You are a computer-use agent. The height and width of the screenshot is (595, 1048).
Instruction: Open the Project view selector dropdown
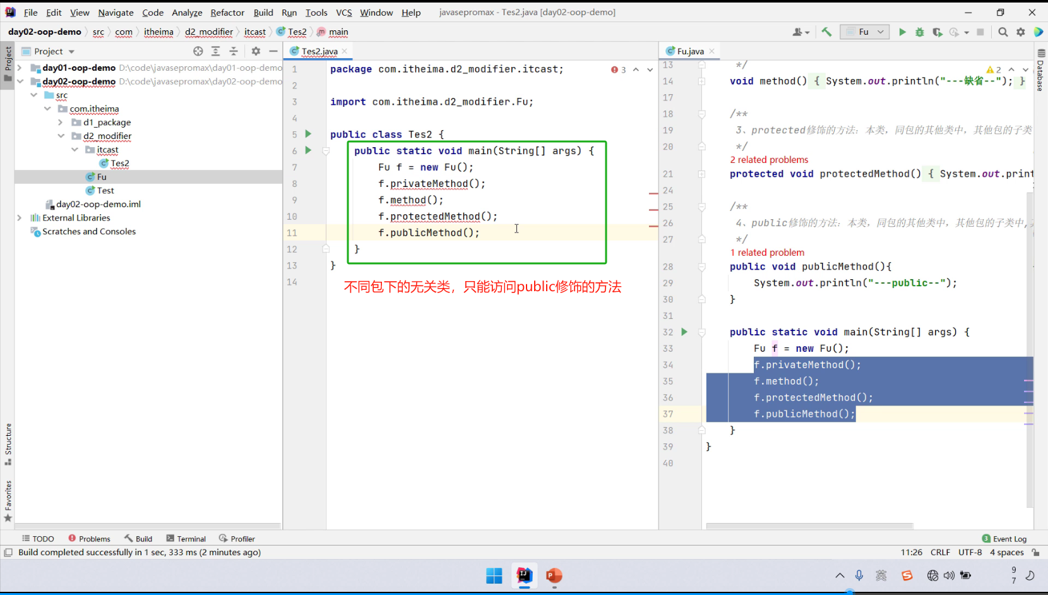pyautogui.click(x=49, y=51)
